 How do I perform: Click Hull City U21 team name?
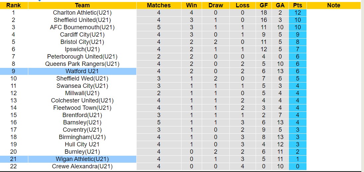pyautogui.click(x=82, y=144)
